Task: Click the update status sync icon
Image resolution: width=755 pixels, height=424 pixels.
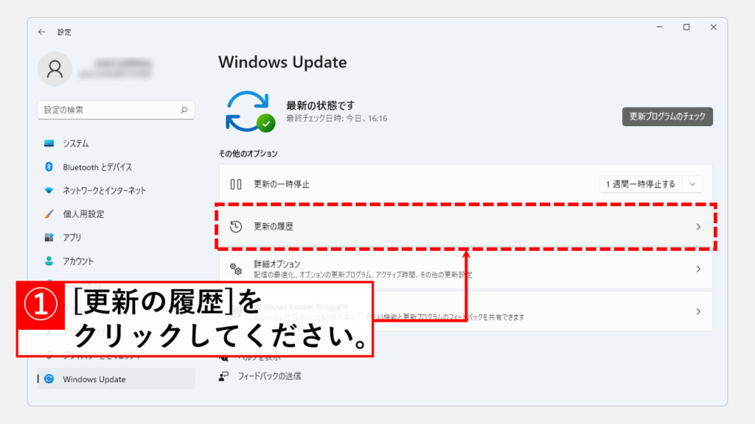Action: pyautogui.click(x=250, y=112)
